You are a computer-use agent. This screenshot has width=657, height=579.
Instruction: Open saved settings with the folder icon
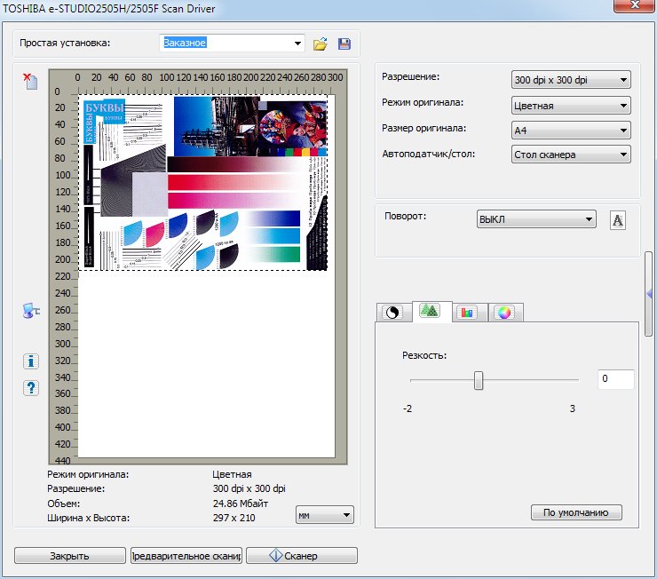(x=321, y=44)
